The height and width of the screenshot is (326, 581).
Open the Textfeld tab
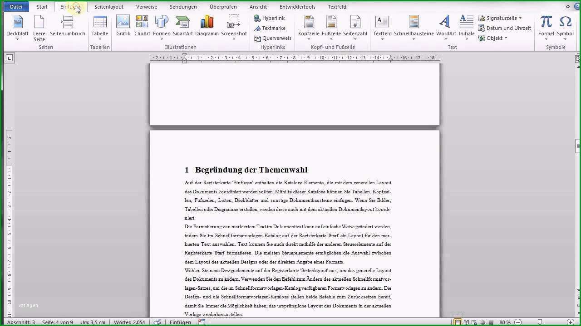click(337, 7)
